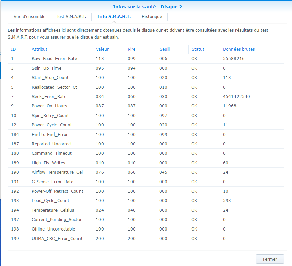Select the Temperature_Celsius attribute
The width and height of the screenshot is (292, 266).
point(53,210)
